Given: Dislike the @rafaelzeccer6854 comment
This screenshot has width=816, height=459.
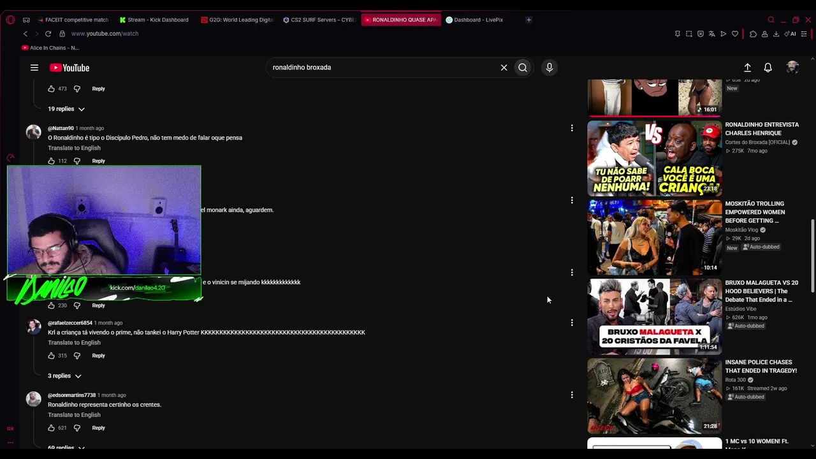Looking at the screenshot, I should (x=77, y=356).
